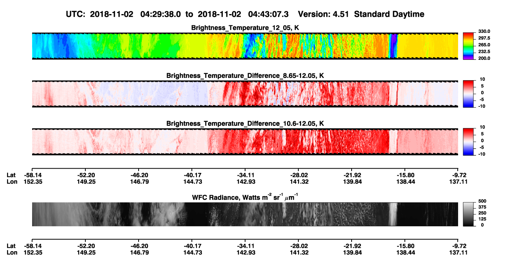Click the red-blue colorbar beside 10.6-12.05 panel
Viewport: 509px width, 261px height.
[x=469, y=142]
